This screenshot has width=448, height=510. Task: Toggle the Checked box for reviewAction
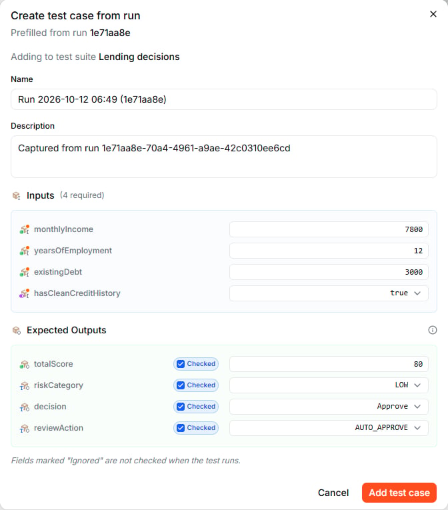click(x=196, y=428)
